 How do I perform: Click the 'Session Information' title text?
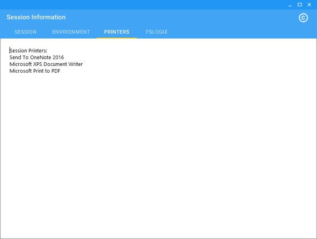click(x=36, y=17)
